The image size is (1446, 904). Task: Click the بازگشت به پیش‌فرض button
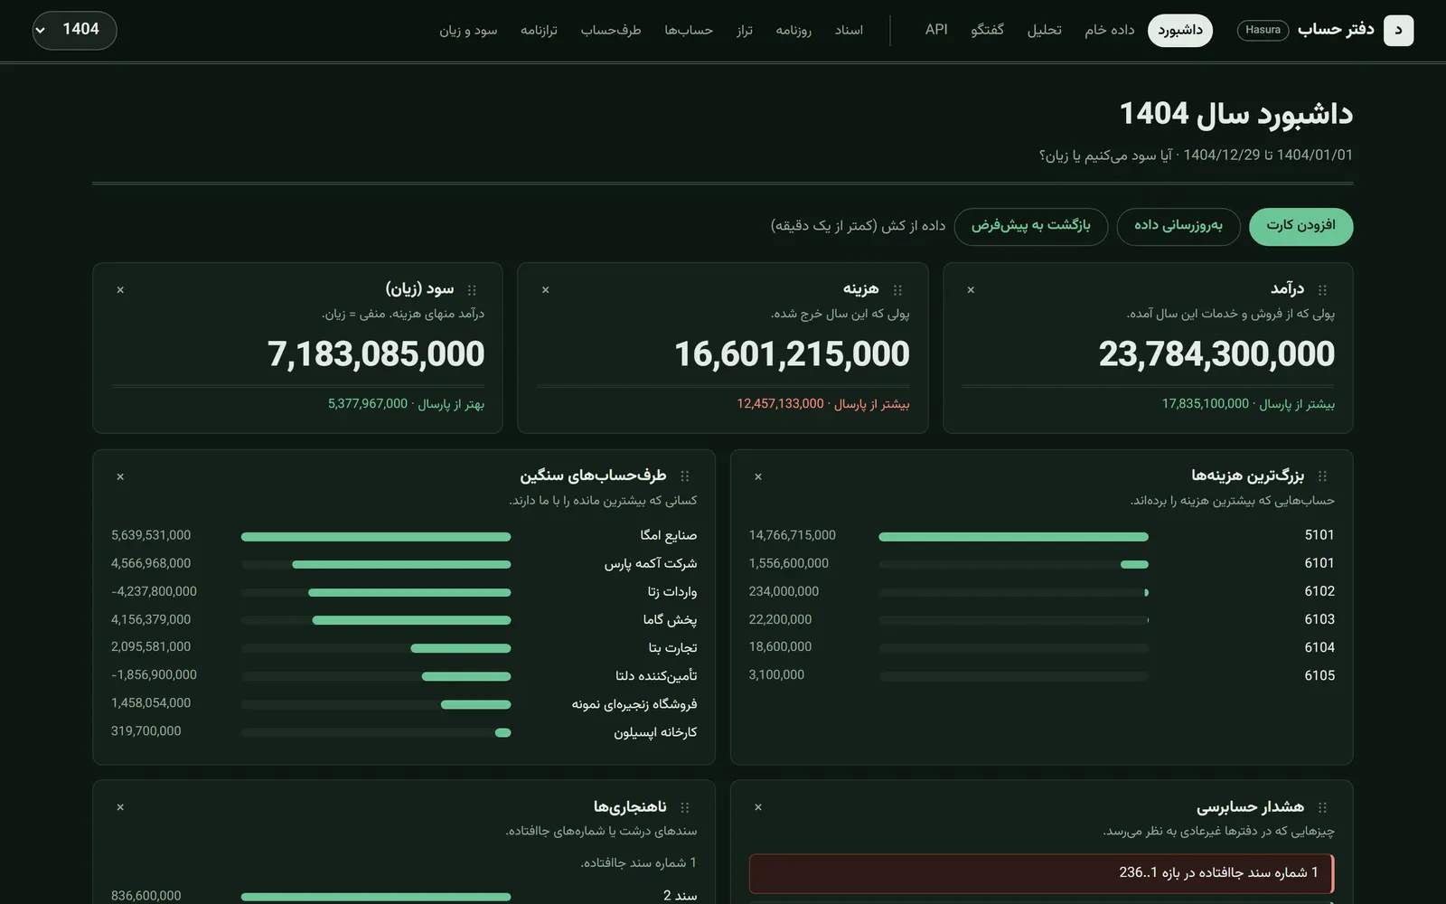coord(1031,226)
